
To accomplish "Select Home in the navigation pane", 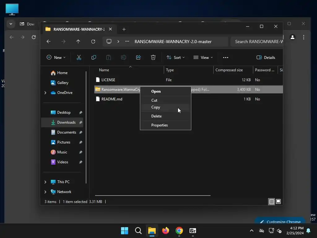I will (x=62, y=73).
